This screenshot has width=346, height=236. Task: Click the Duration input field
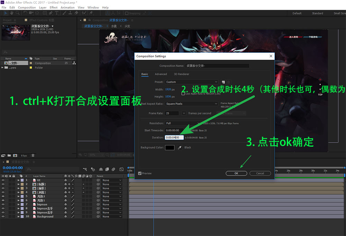tap(174, 137)
